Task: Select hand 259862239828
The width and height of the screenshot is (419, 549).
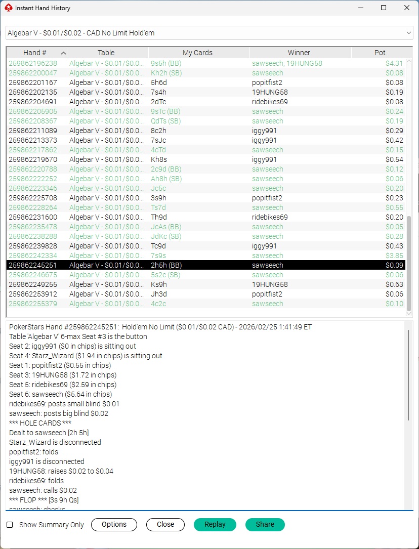Action: (x=206, y=246)
